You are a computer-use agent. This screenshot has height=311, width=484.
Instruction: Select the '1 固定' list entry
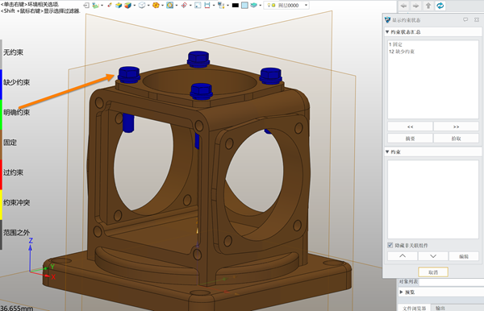395,44
